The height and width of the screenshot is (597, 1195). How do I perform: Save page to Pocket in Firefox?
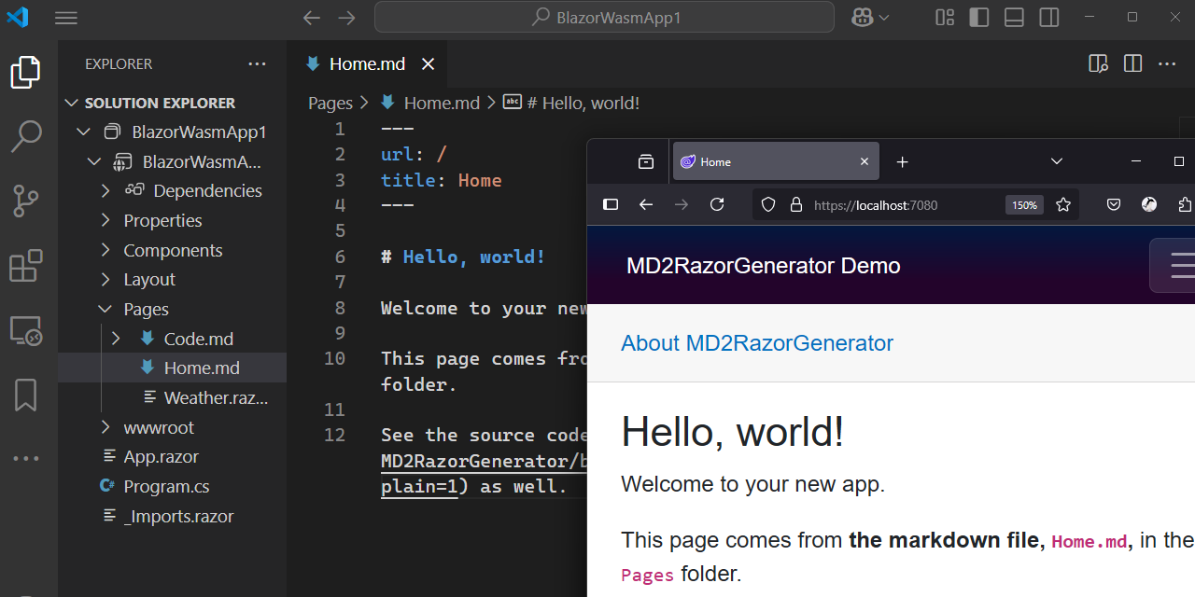pyautogui.click(x=1114, y=205)
